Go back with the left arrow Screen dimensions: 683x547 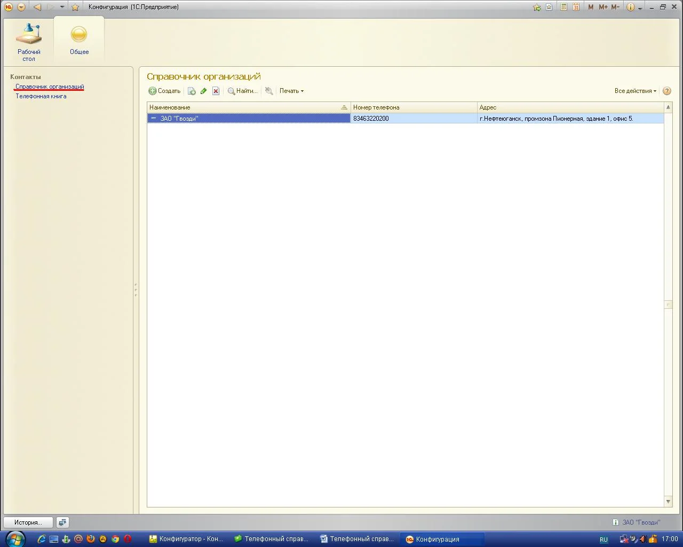pos(37,7)
